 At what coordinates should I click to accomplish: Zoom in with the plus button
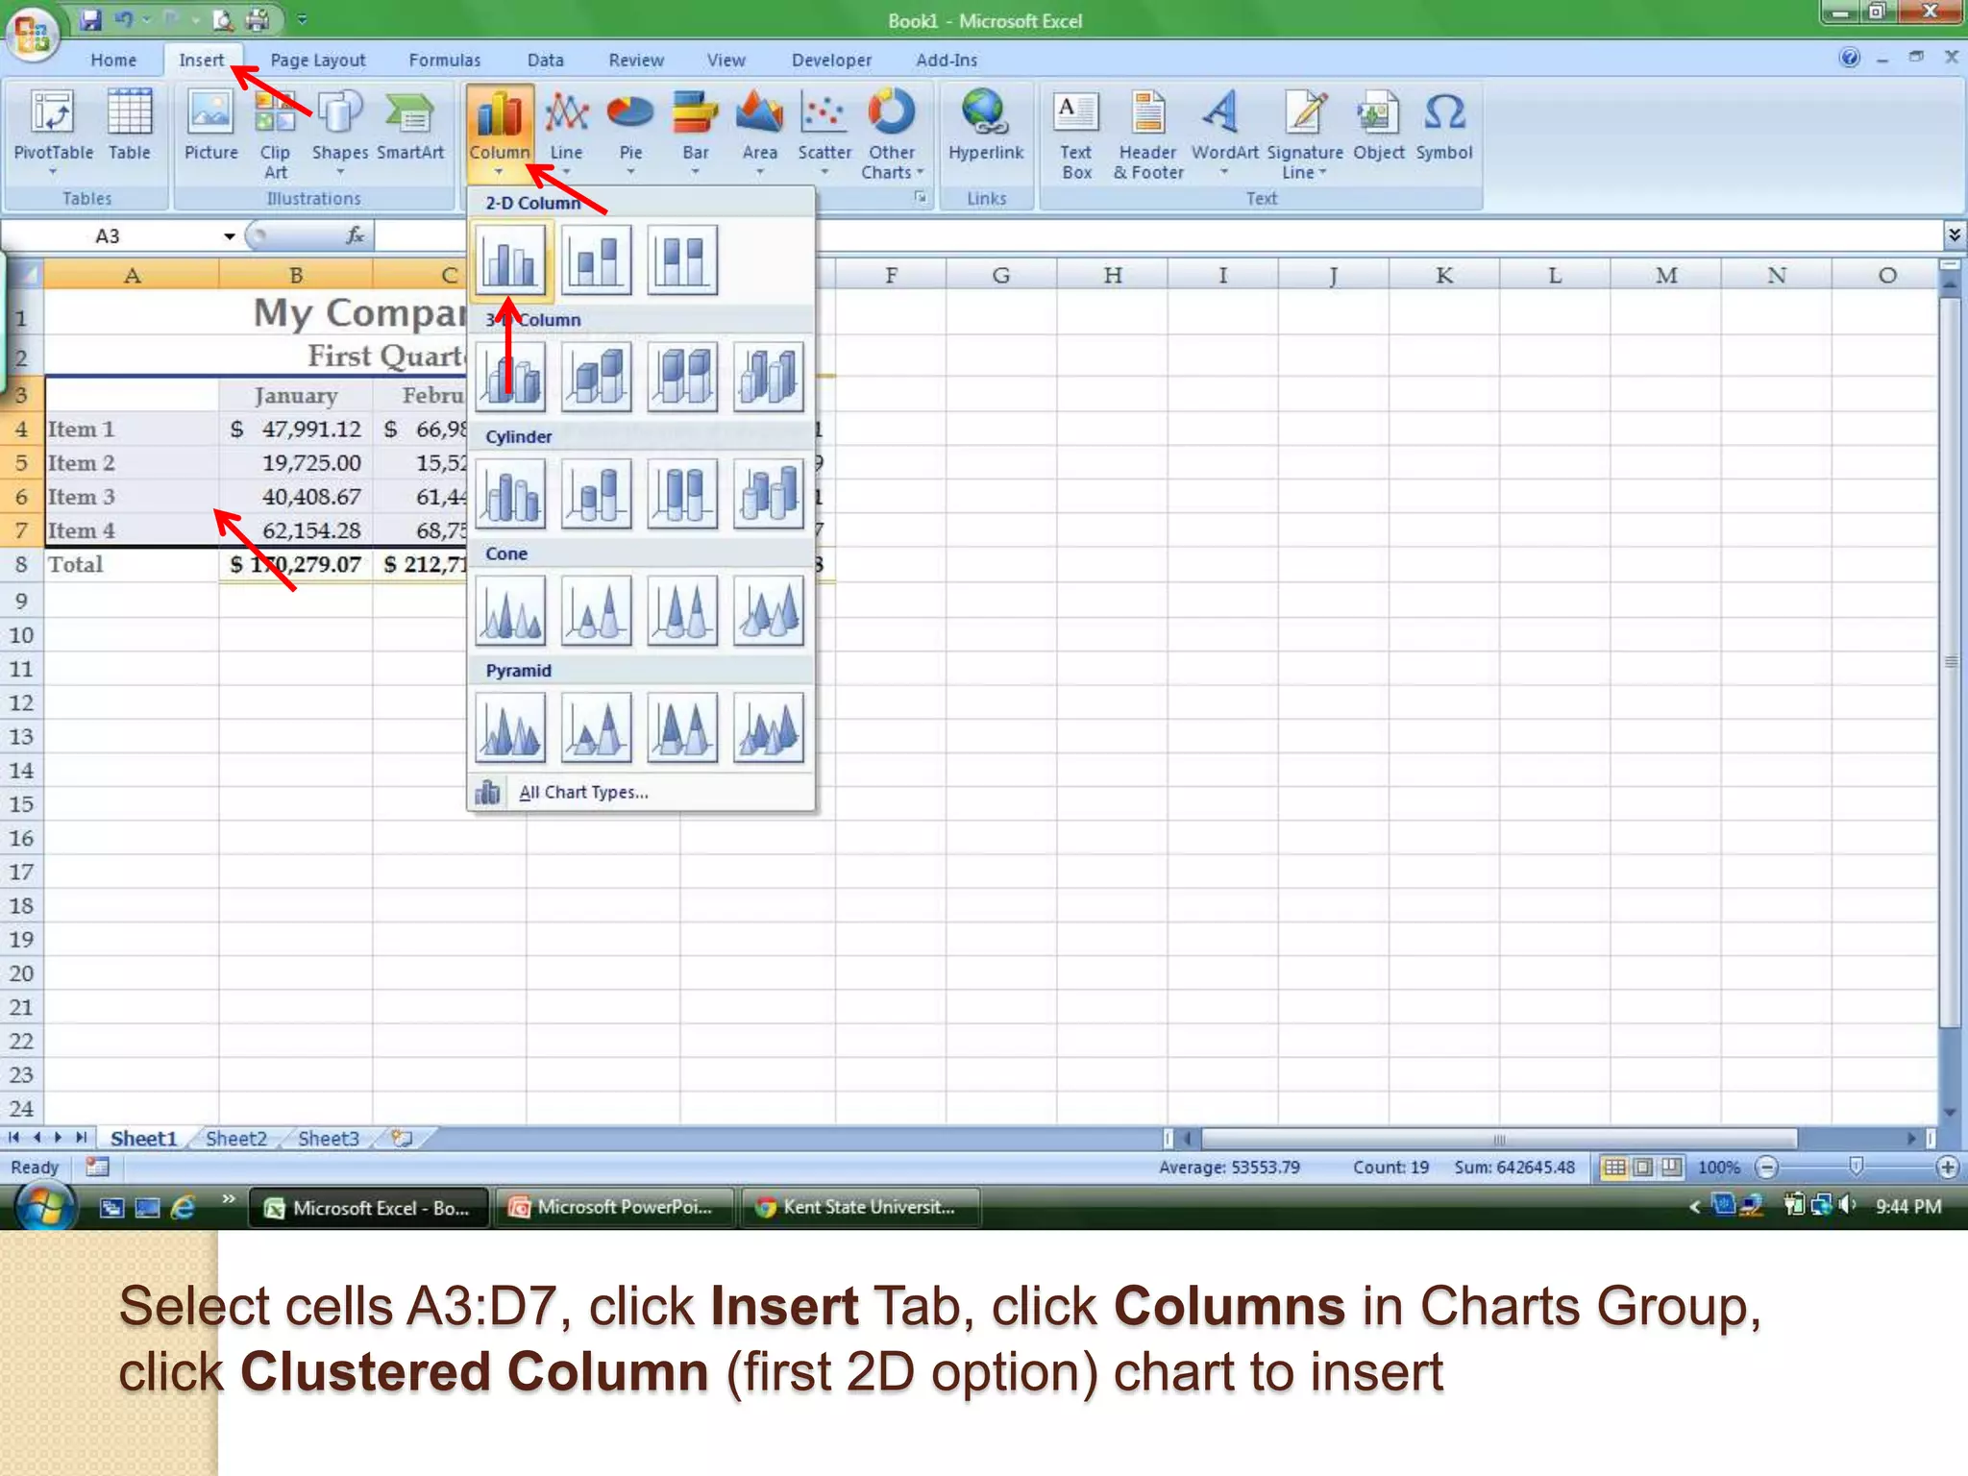[1948, 1168]
